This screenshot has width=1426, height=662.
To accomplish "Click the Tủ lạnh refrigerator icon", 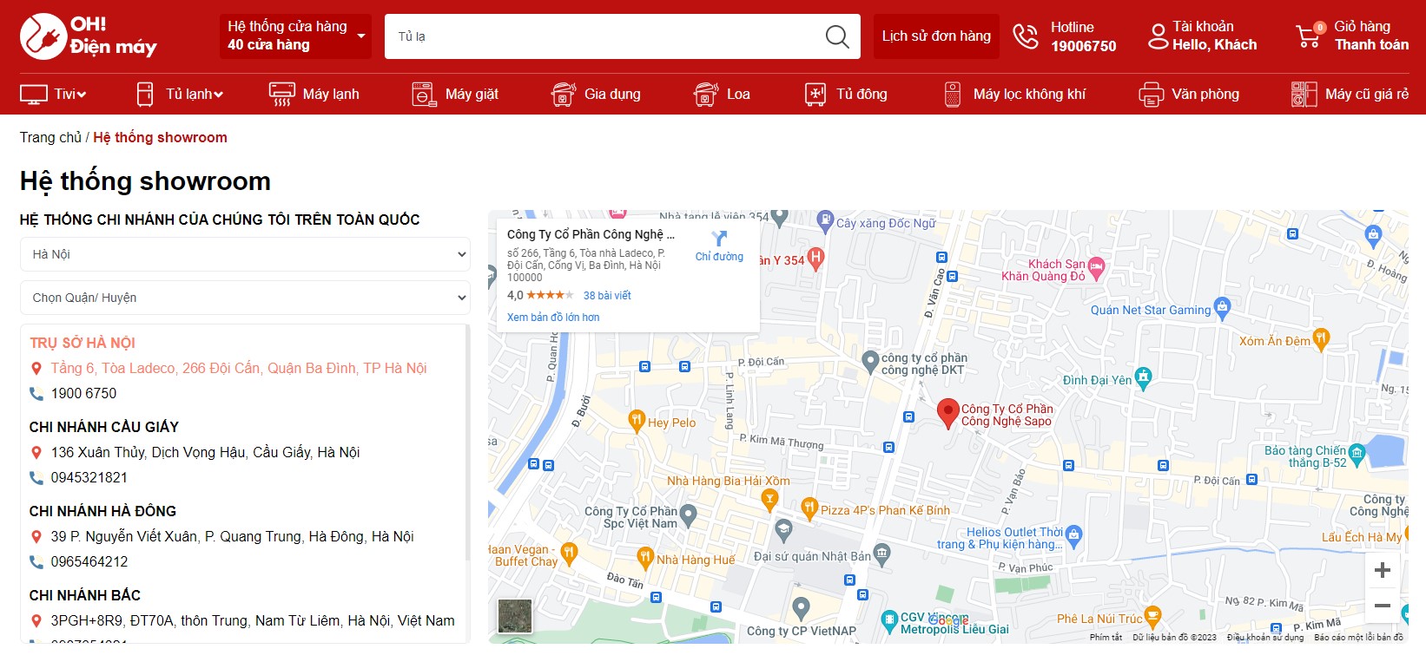I will pos(145,94).
